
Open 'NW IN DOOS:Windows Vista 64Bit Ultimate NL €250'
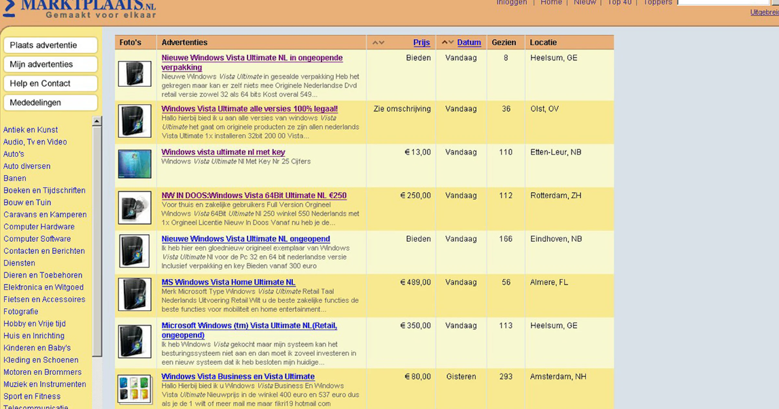[254, 195]
